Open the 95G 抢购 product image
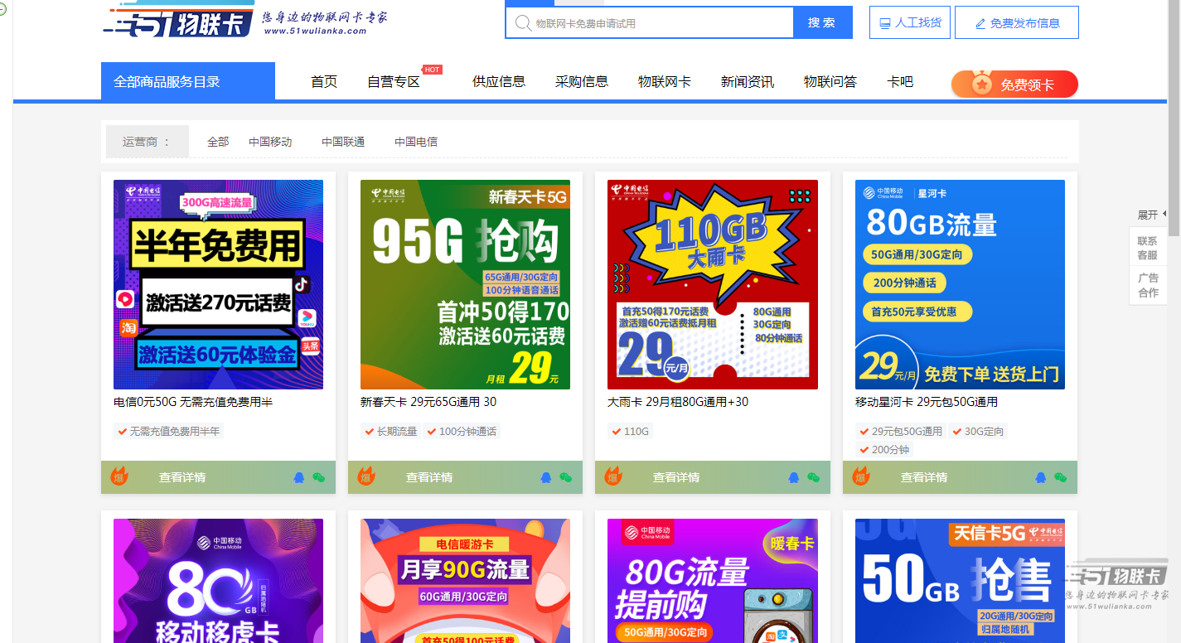Image resolution: width=1181 pixels, height=643 pixels. [x=465, y=284]
